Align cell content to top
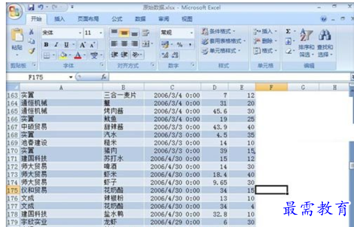 click(114, 33)
